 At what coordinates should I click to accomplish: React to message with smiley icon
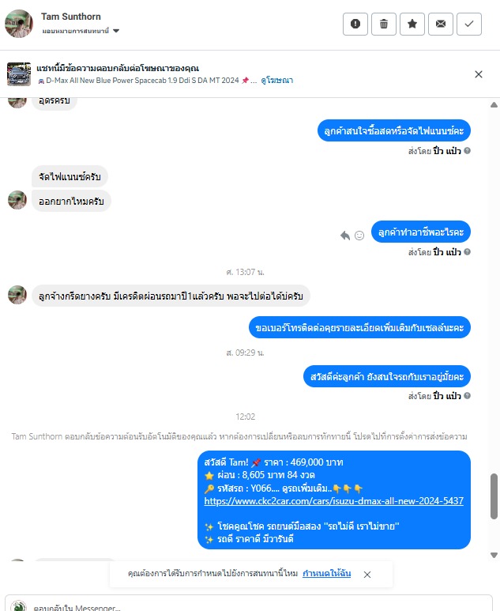click(x=359, y=236)
